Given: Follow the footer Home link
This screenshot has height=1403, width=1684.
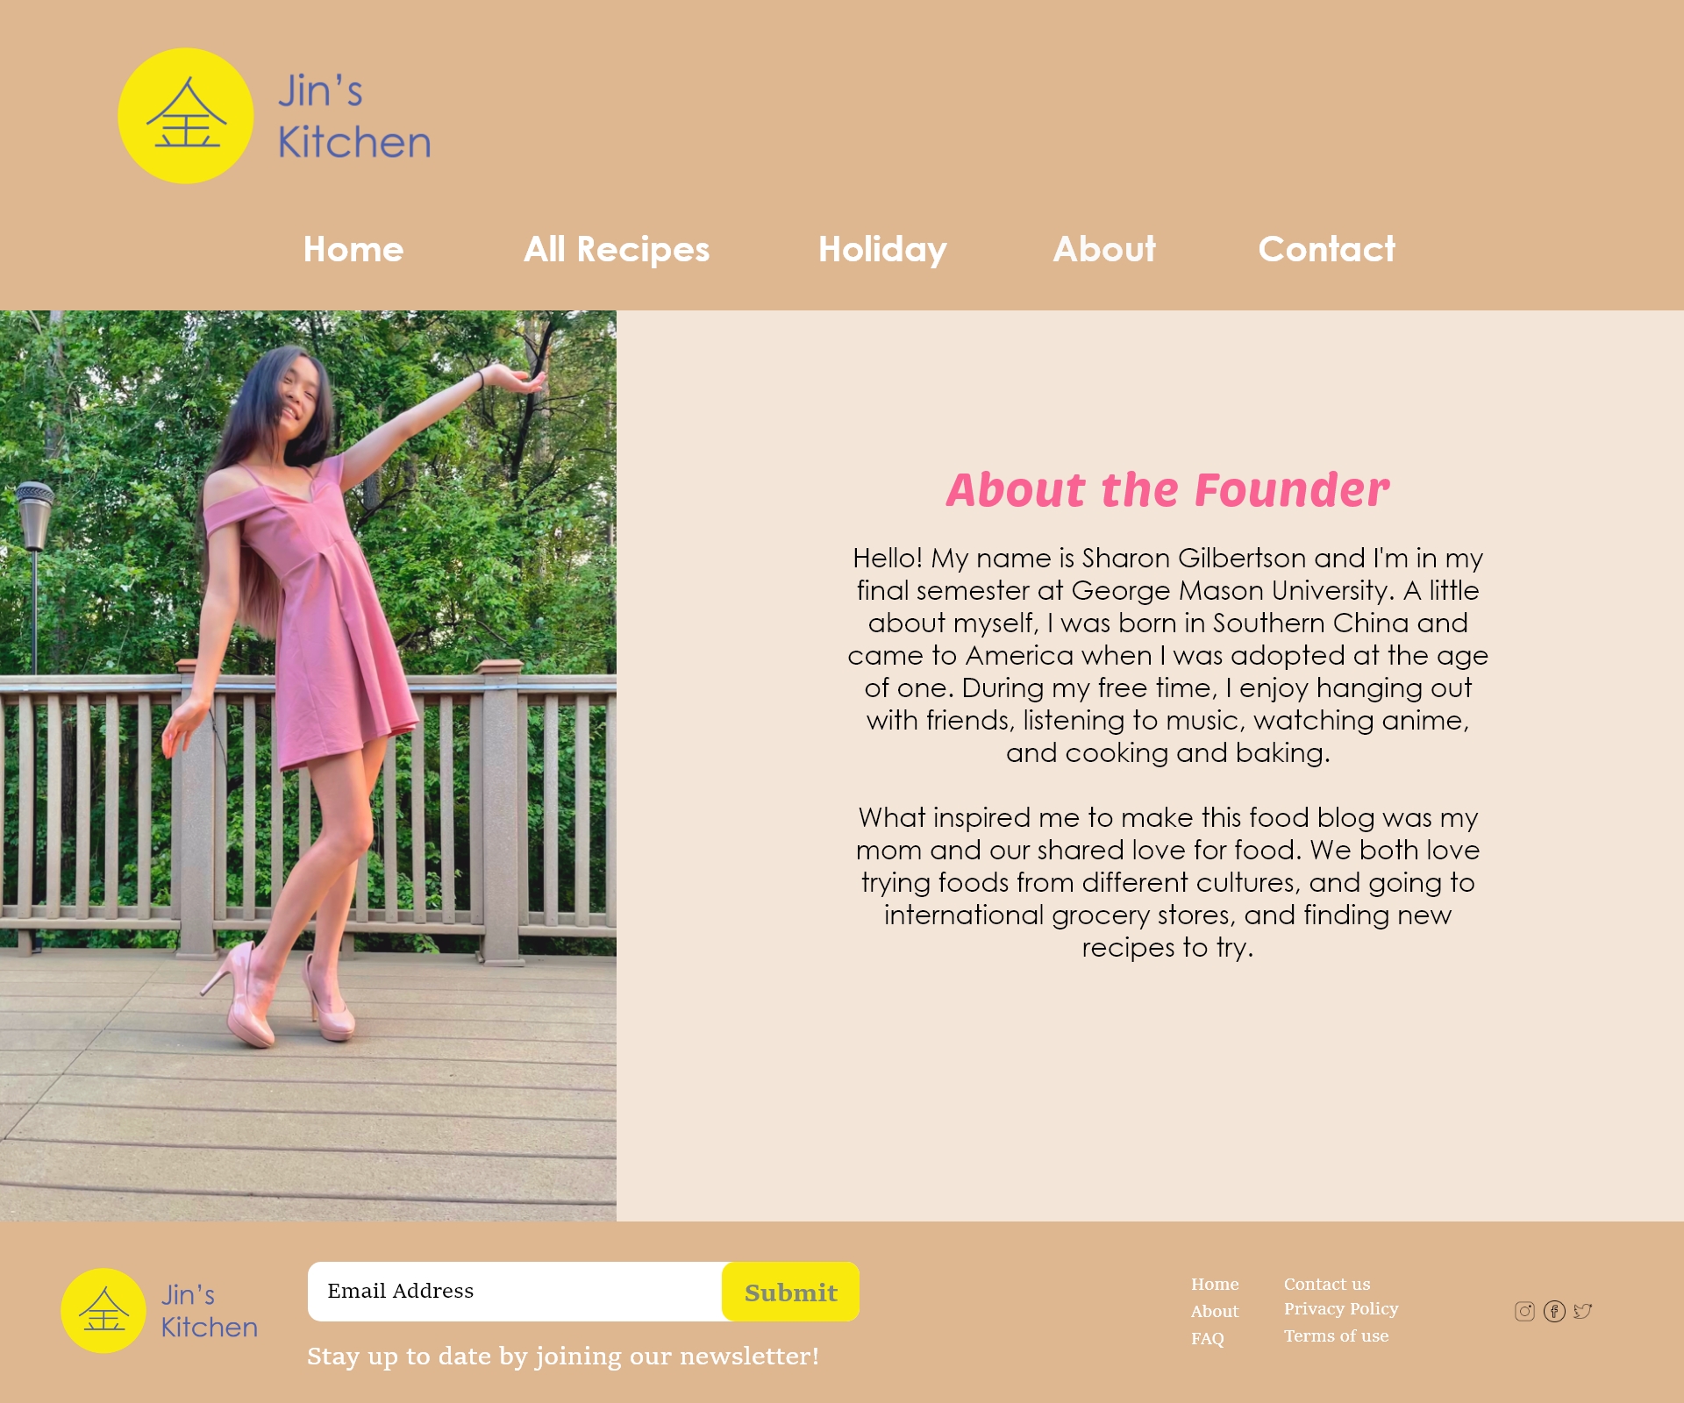Looking at the screenshot, I should pyautogui.click(x=1215, y=1284).
